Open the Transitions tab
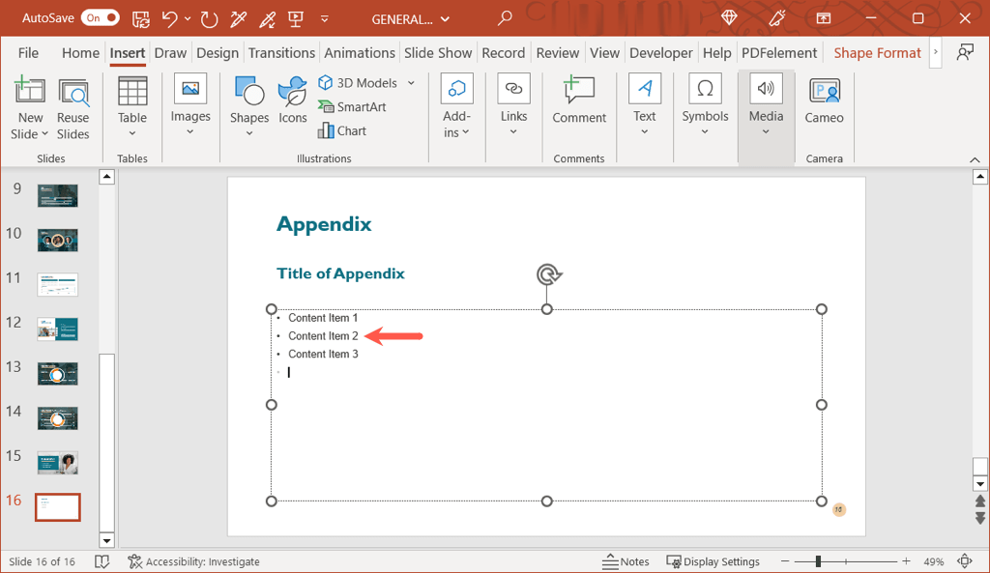Screen dimensions: 990x573 click(281, 53)
